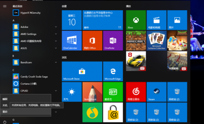Open the 天气 weather tile
Viewport: 204px width, 124px height.
click(72, 92)
